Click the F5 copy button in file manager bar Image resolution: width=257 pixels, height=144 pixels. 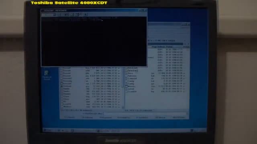click(x=106, y=117)
